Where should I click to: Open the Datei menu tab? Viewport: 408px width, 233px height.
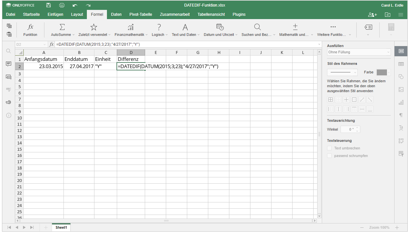tap(11, 14)
